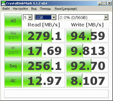The image size is (113, 101).
Task: Open the Помощь menu
Action: (x=45, y=9)
